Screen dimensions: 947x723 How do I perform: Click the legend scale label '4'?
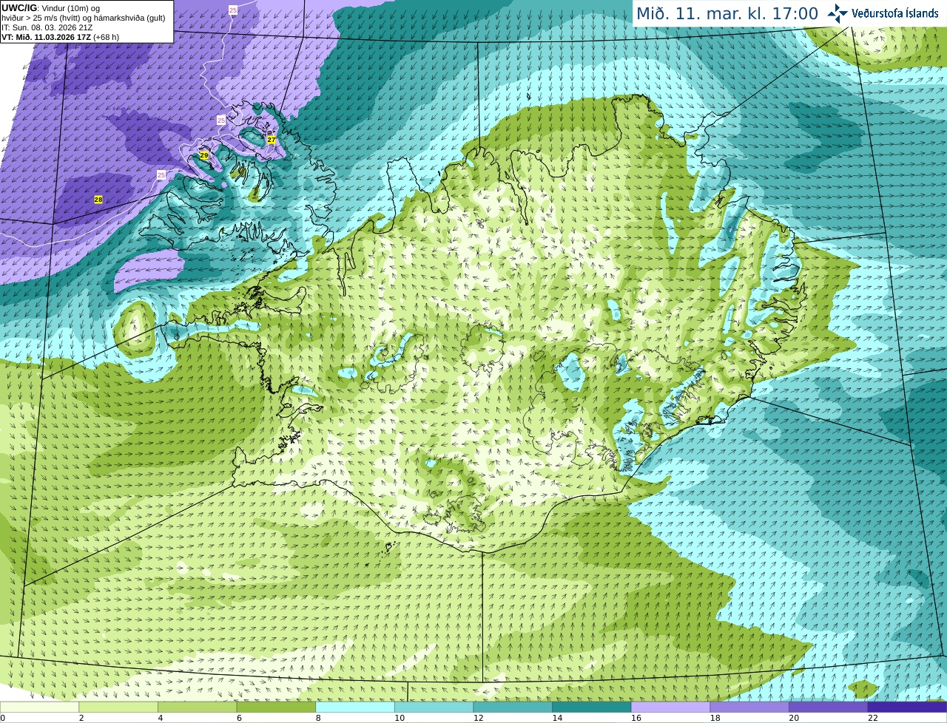click(161, 718)
